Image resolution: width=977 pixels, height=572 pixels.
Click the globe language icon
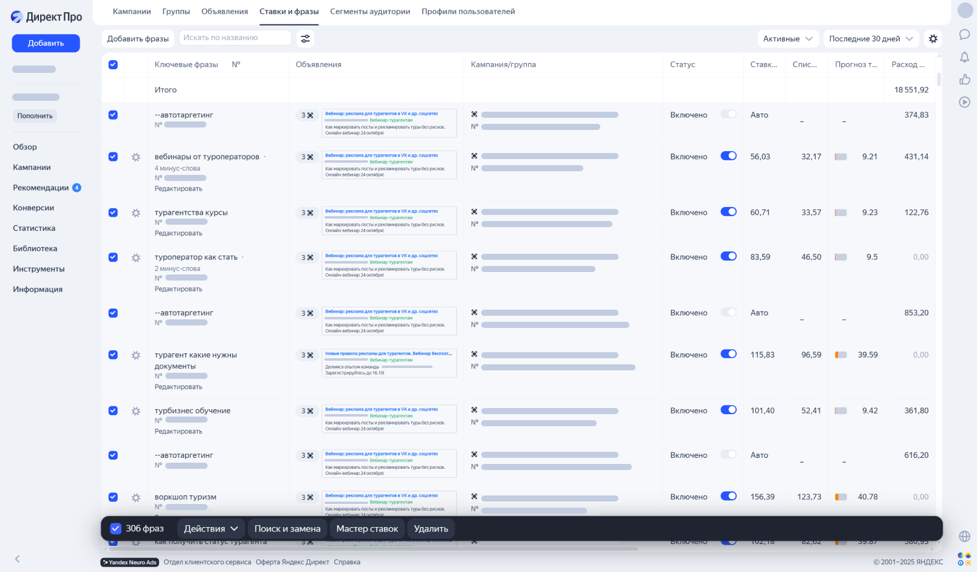(x=964, y=536)
